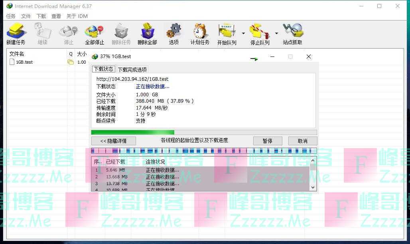Viewport: 410px width, 244px height.
Task: Collapse details with 隐藏详情 button
Action: pos(113,141)
